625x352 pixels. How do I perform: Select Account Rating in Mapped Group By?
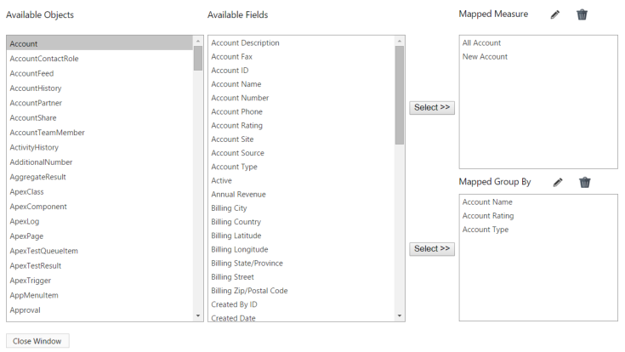coord(488,216)
